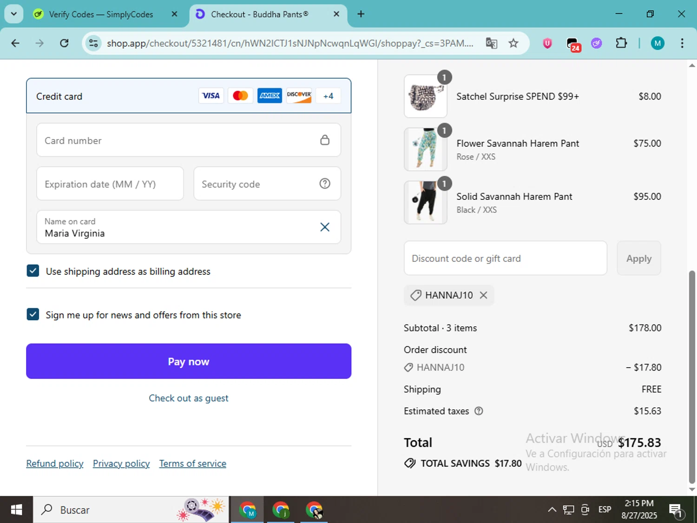Click the browser address bar URL
This screenshot has height=523, width=697.
(290, 43)
